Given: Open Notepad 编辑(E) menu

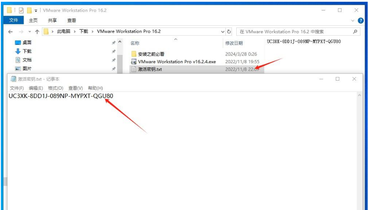Looking at the screenshot, I should point(36,88).
